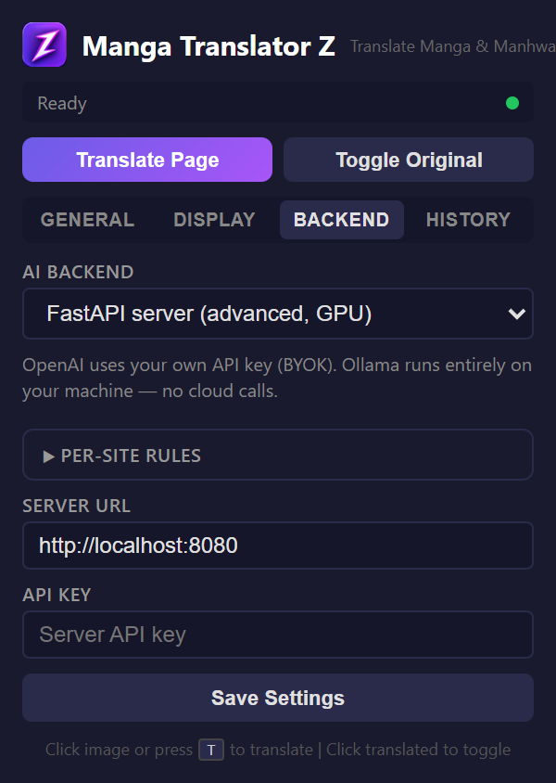Change backend from FastAPI server option

point(278,314)
